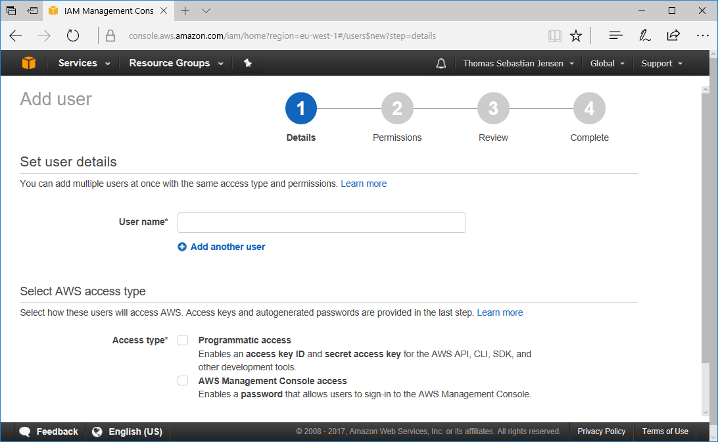Click the AWS orange cube logo

(x=28, y=63)
